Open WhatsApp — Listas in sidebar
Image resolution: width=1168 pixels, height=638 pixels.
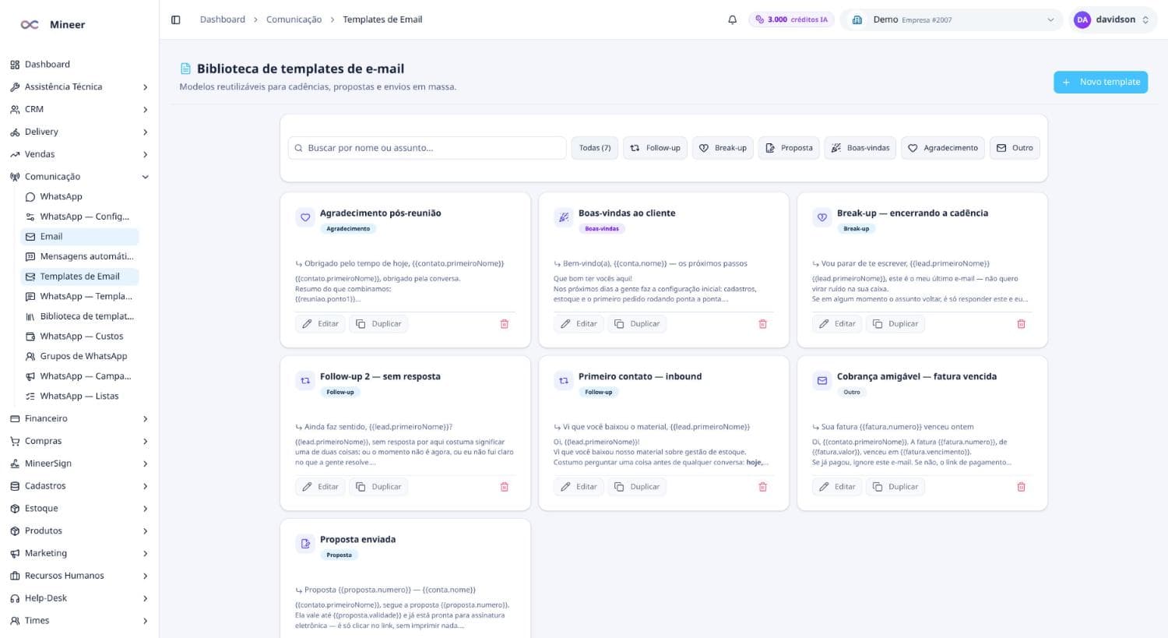click(79, 397)
